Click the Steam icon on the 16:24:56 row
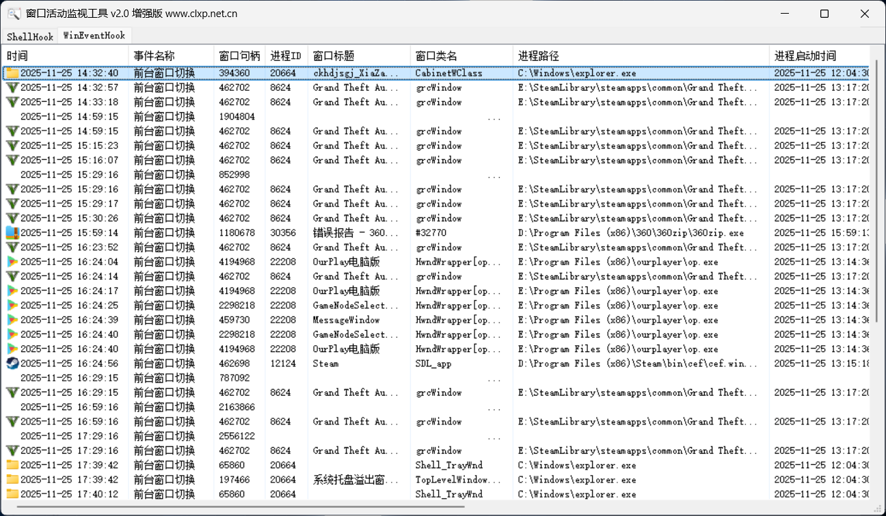Image resolution: width=886 pixels, height=516 pixels. pos(12,364)
